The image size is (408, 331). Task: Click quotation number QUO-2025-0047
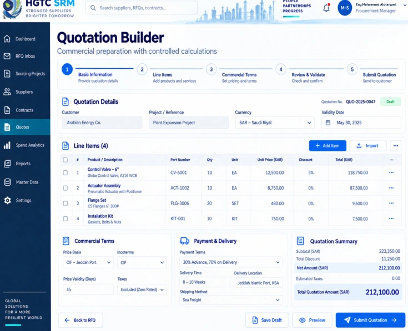360,102
